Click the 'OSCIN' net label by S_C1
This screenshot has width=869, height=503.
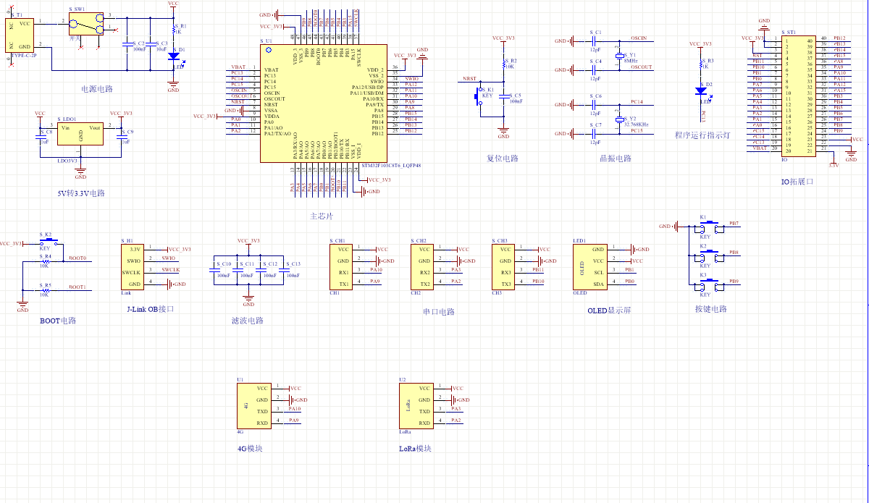pyautogui.click(x=639, y=38)
